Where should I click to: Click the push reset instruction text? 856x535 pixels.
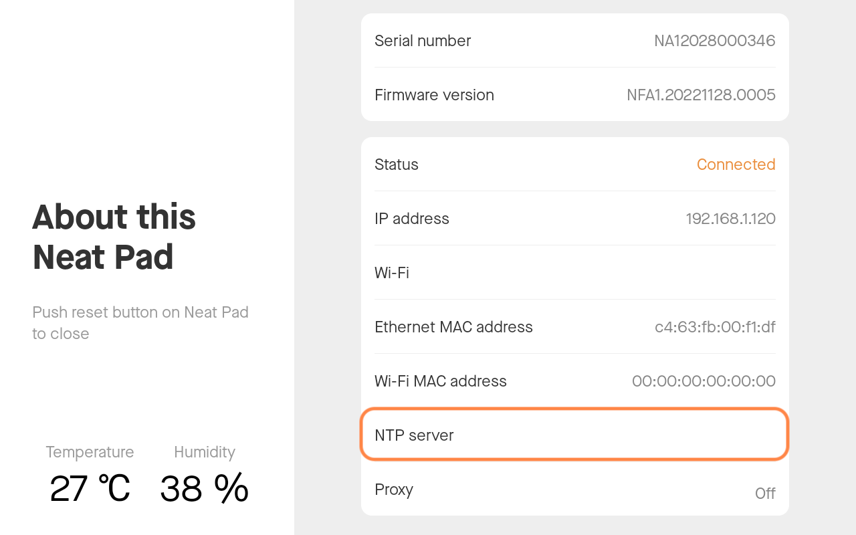pos(140,323)
